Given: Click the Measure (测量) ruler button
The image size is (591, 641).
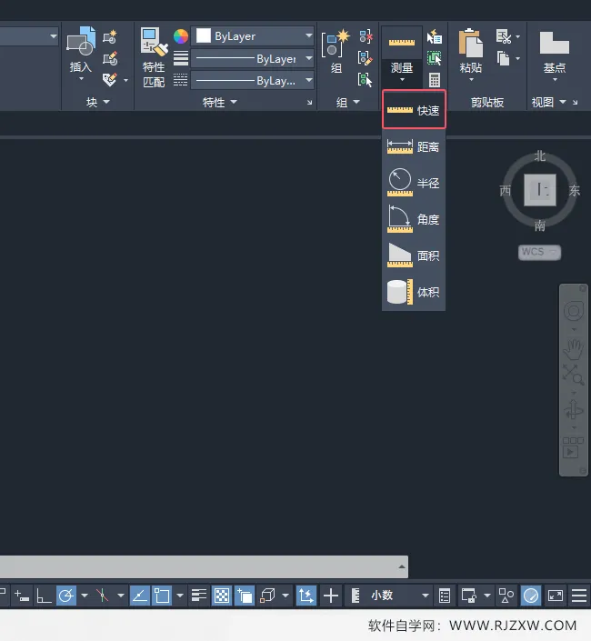Looking at the screenshot, I should pyautogui.click(x=402, y=43).
